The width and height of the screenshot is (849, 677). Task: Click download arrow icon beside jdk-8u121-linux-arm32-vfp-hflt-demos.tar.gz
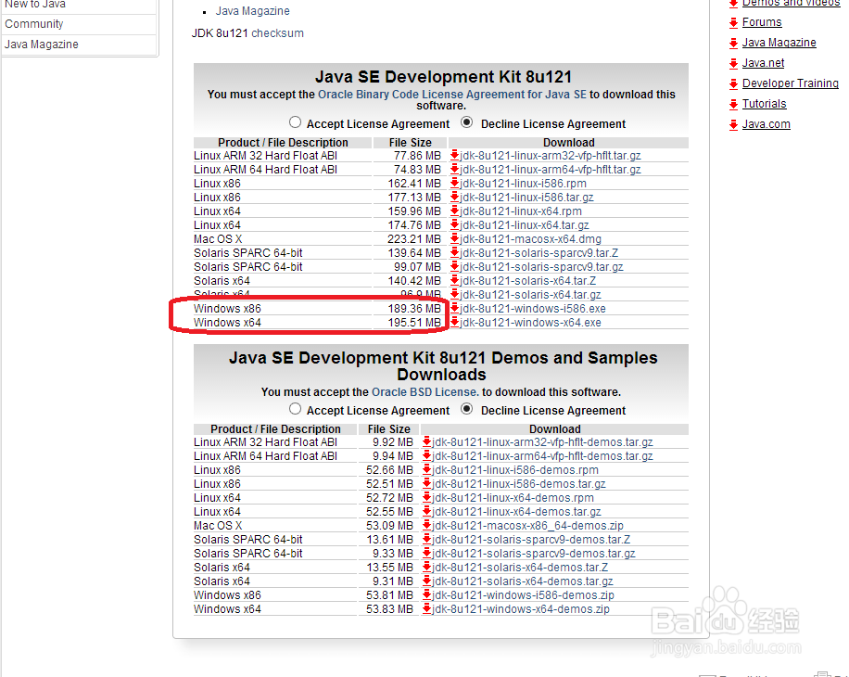click(x=426, y=442)
